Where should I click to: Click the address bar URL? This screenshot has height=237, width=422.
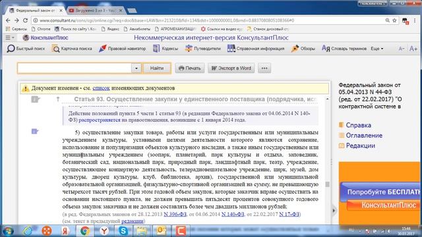pyautogui.click(x=167, y=20)
